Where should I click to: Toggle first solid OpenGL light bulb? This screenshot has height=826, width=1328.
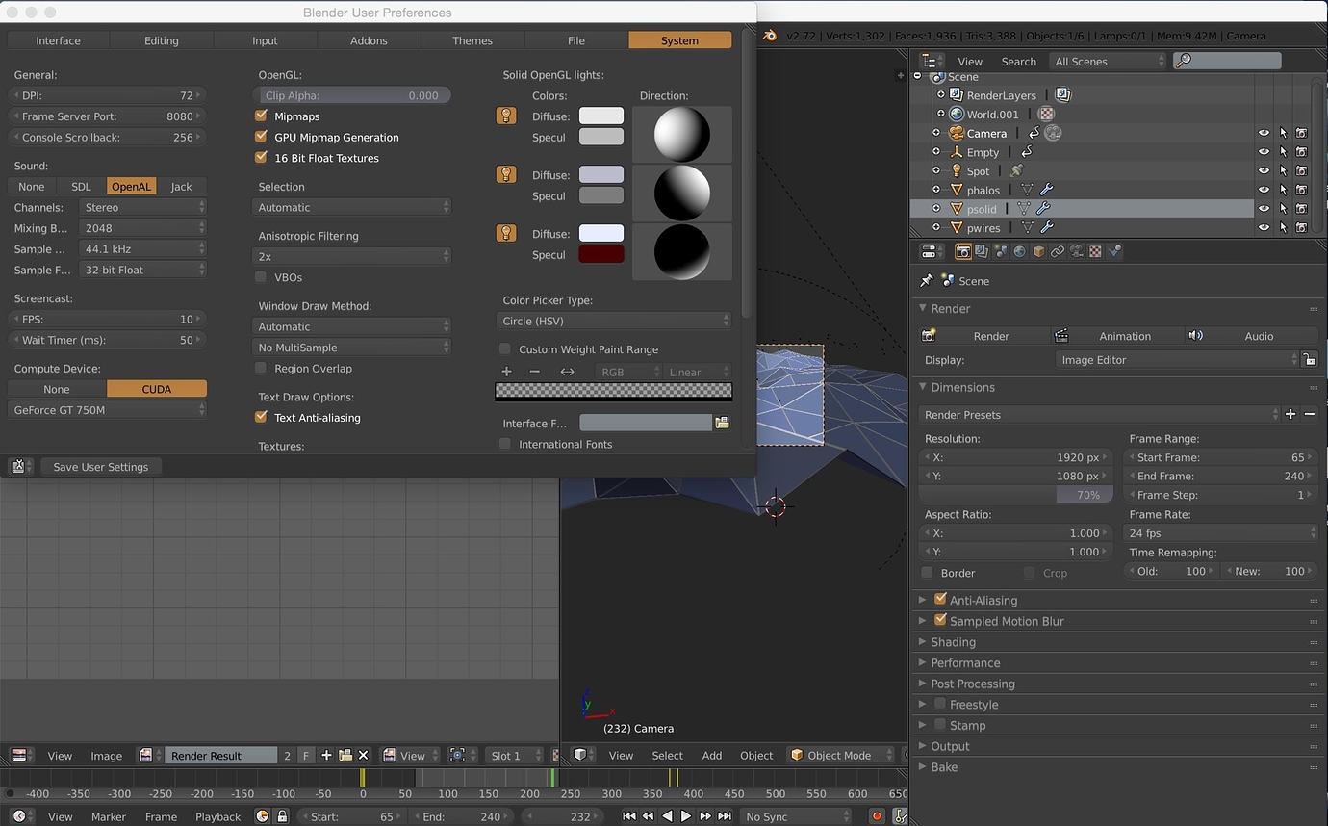click(506, 116)
